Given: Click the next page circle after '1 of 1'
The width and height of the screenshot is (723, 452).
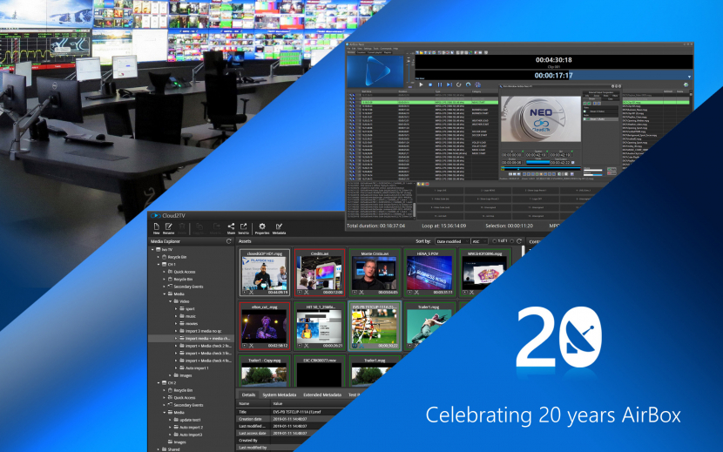Looking at the screenshot, I should click(512, 241).
